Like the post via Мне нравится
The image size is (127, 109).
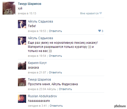[x=89, y=13]
